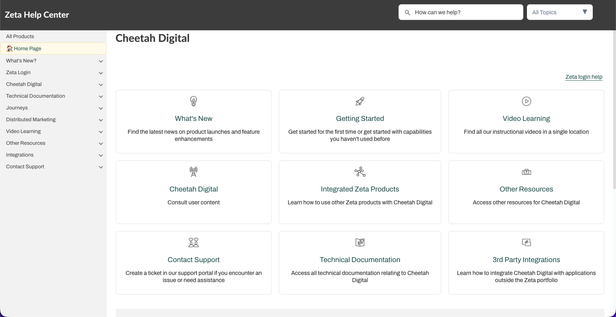Image resolution: width=616 pixels, height=317 pixels.
Task: Open the Zeta login help link
Action: (x=584, y=77)
